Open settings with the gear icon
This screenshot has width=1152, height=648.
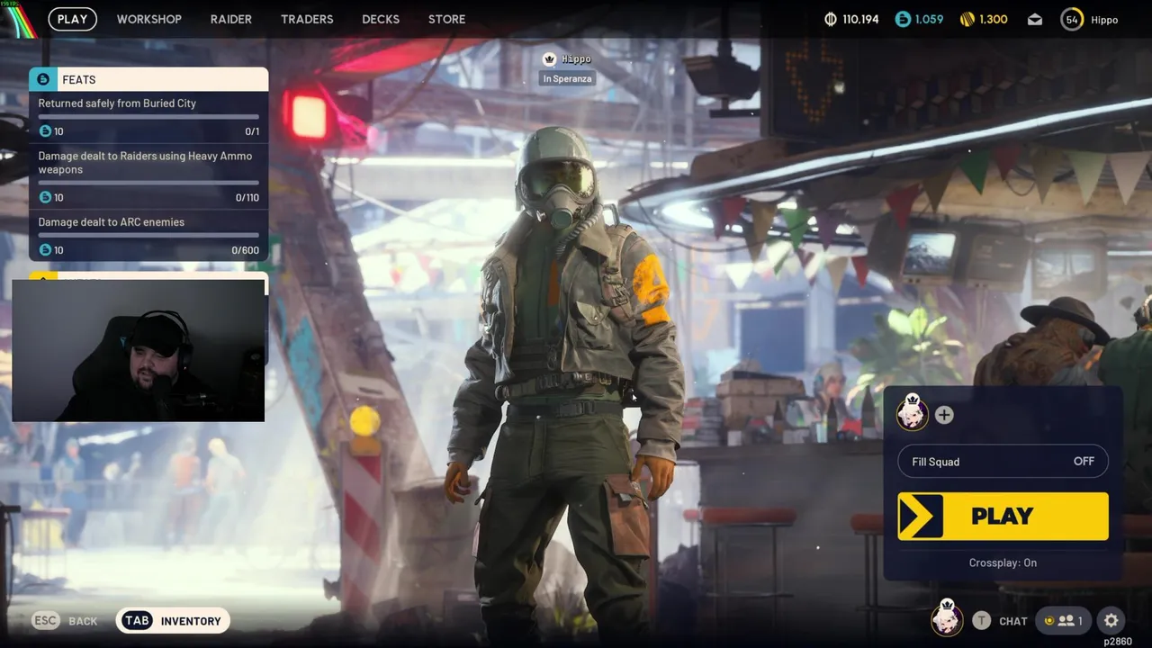pos(1111,620)
